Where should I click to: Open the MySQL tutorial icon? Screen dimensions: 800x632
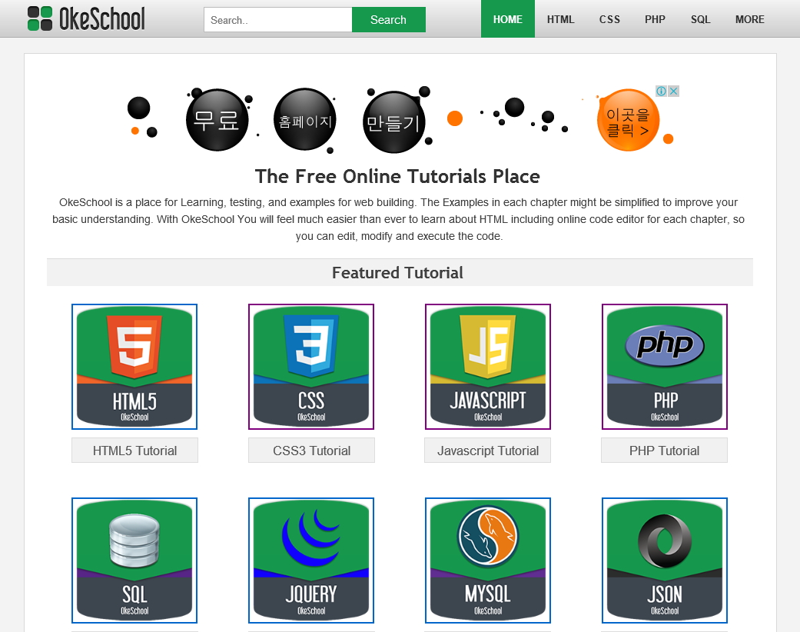point(488,560)
